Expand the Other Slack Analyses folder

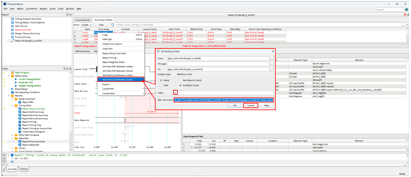pos(12,135)
